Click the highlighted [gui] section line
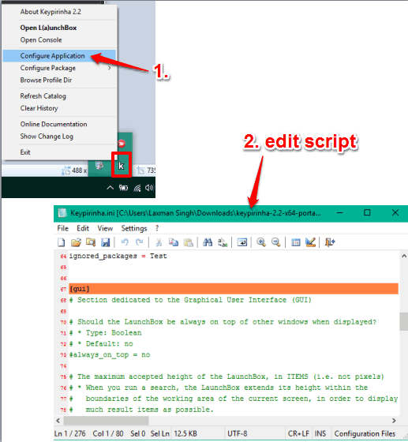This screenshot has width=408, height=442. (x=234, y=289)
